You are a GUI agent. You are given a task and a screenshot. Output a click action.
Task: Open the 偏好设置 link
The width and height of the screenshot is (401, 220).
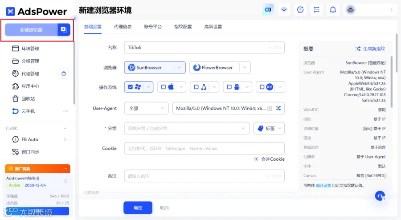pos(323,186)
